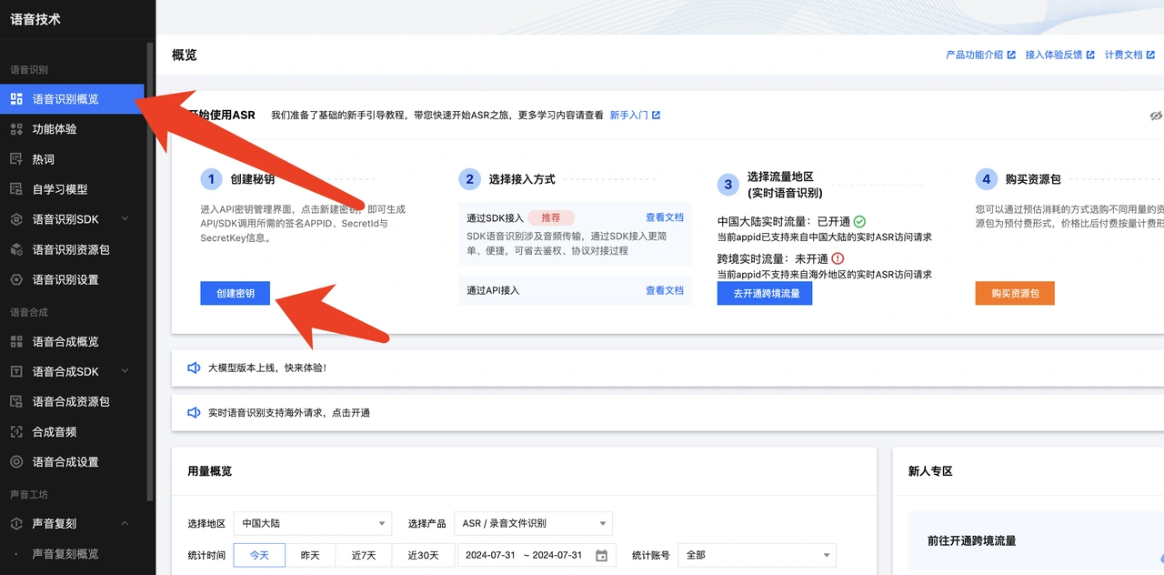Click speaker icon beside 大模型版本上线 notice
Image resolution: width=1164 pixels, height=575 pixels.
[x=194, y=368]
